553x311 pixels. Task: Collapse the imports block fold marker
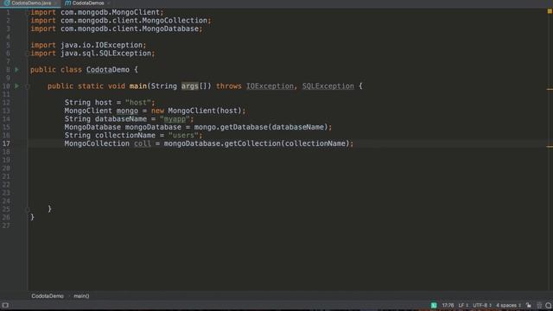click(x=28, y=12)
